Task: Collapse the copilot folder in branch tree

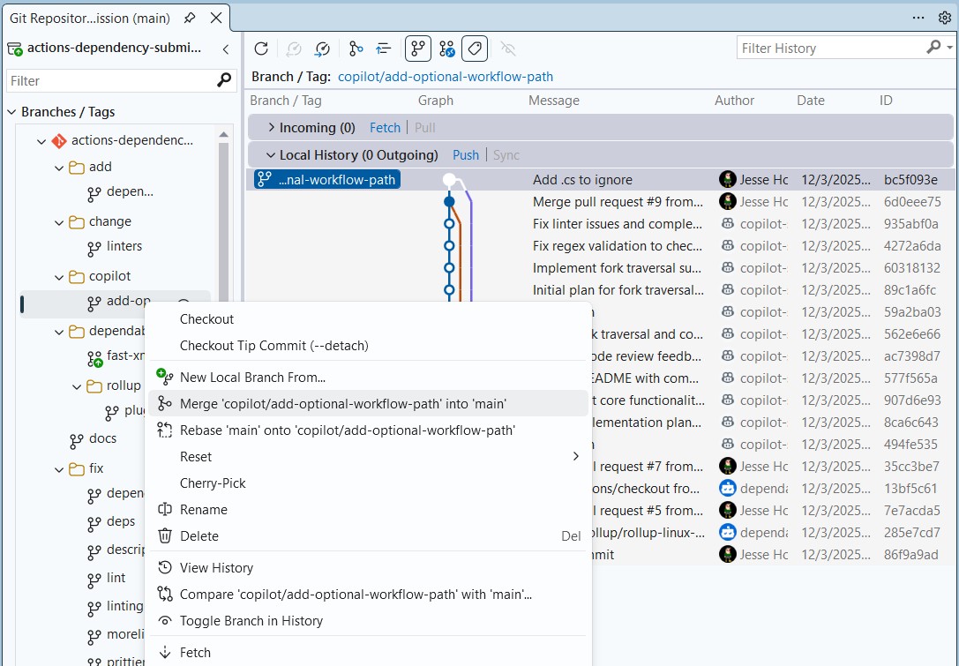Action: 59,277
